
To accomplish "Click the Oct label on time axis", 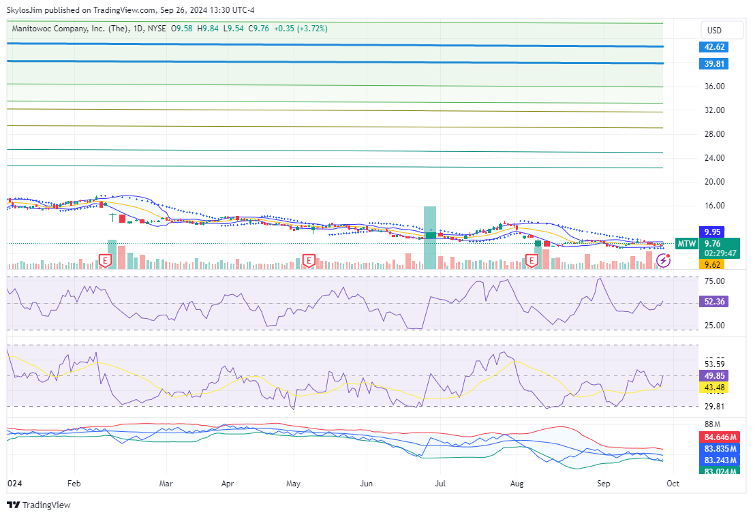I will [673, 484].
